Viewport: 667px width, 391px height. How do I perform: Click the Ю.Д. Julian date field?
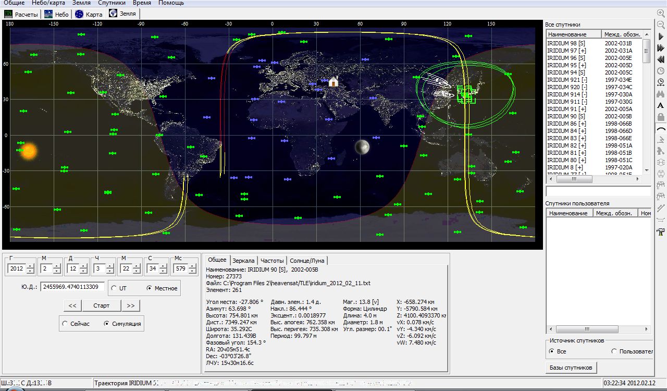(72, 287)
